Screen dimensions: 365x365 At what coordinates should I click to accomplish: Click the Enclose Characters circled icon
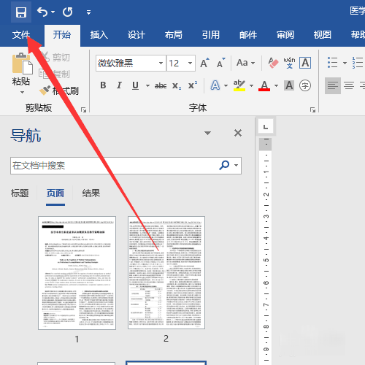(x=305, y=85)
